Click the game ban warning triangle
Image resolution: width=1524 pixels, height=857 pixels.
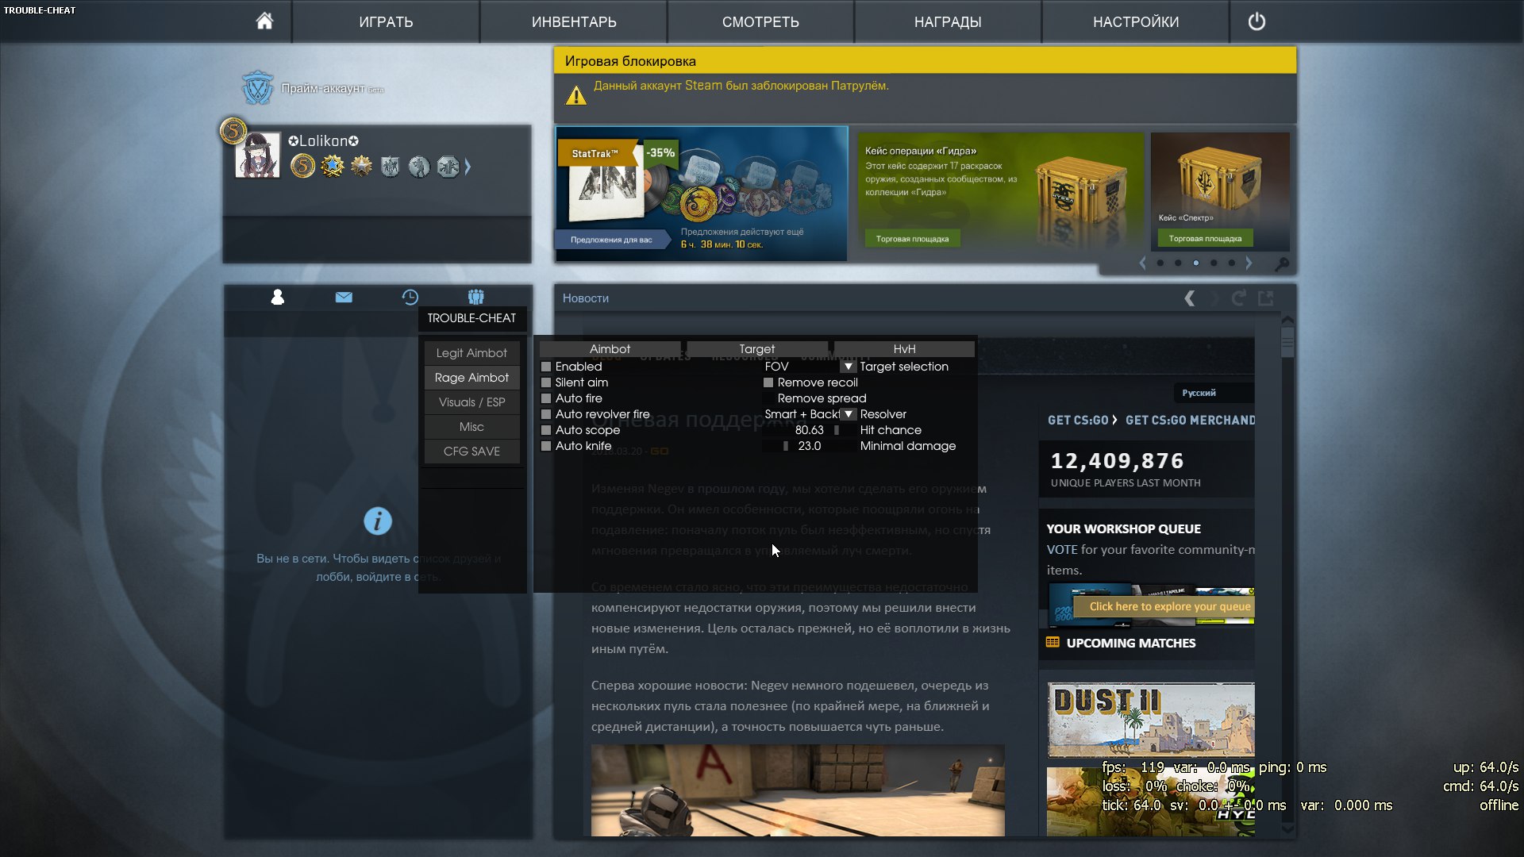coord(575,96)
